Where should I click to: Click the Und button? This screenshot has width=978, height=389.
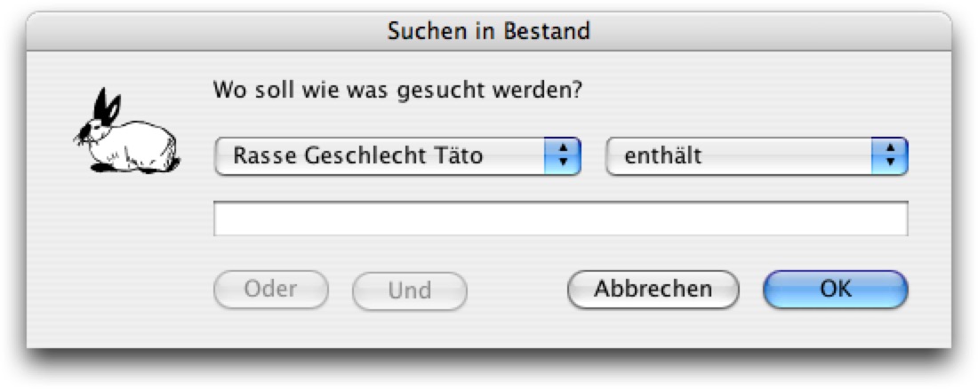(x=409, y=290)
